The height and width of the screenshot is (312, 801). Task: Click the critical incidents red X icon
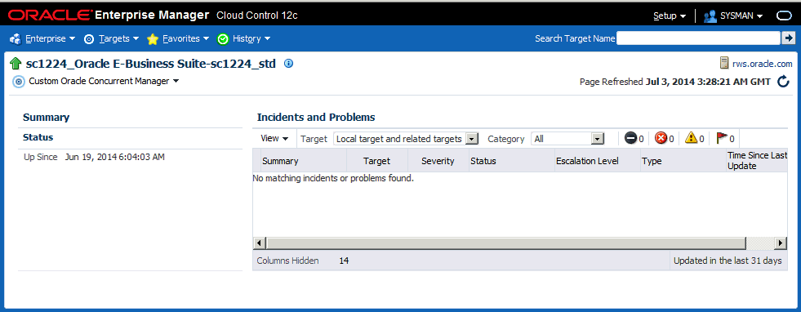tap(661, 138)
